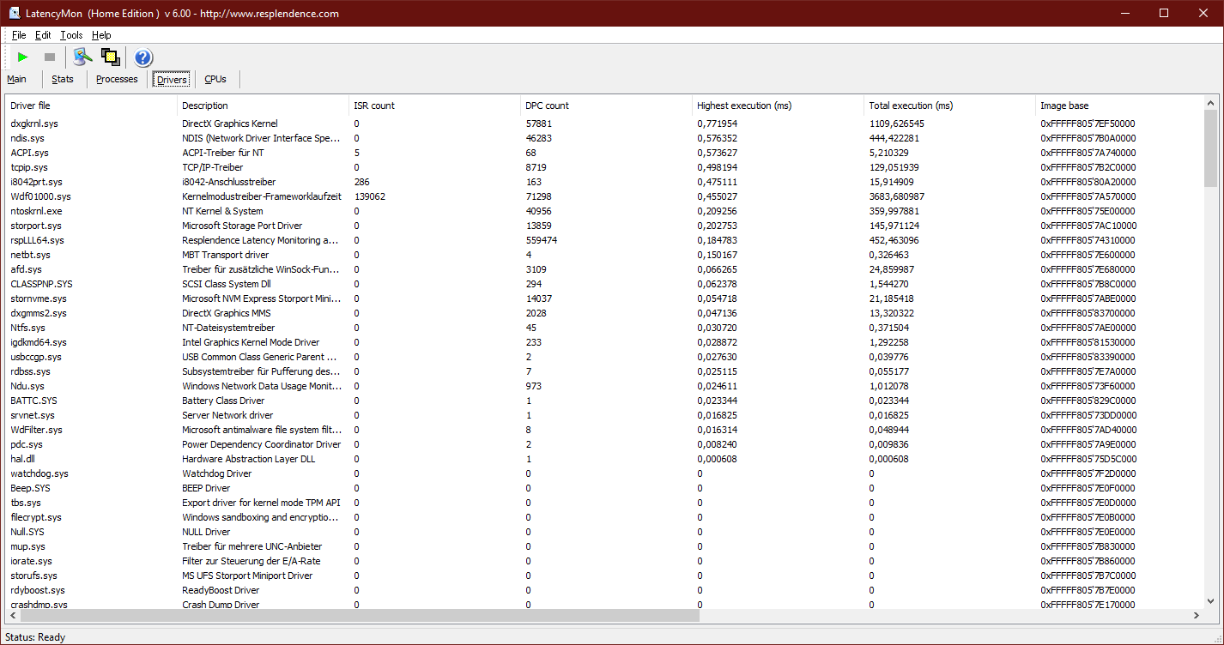Viewport: 1224px width, 645px height.
Task: Select the CPUs tab
Action: pyautogui.click(x=215, y=79)
